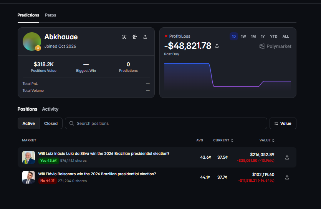Click the -$48,821.78 profit amount
The height and width of the screenshot is (209, 321).
188,46
